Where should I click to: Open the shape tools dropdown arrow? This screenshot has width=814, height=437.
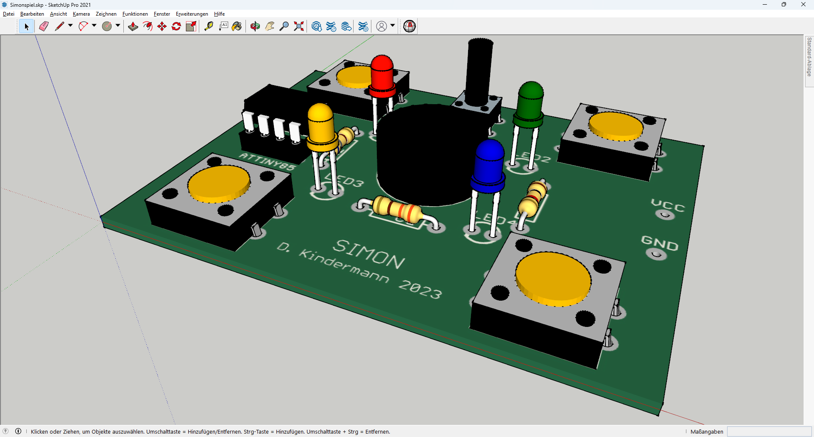coord(118,26)
